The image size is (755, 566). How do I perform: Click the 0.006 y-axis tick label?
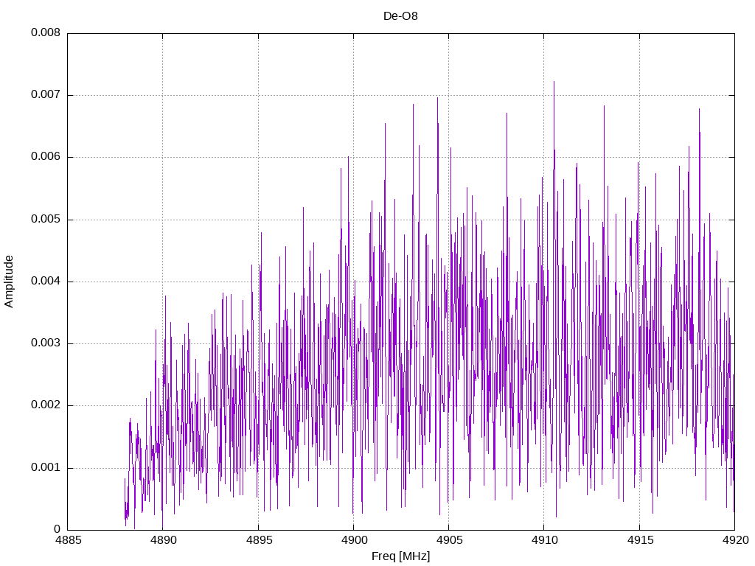[x=46, y=157]
